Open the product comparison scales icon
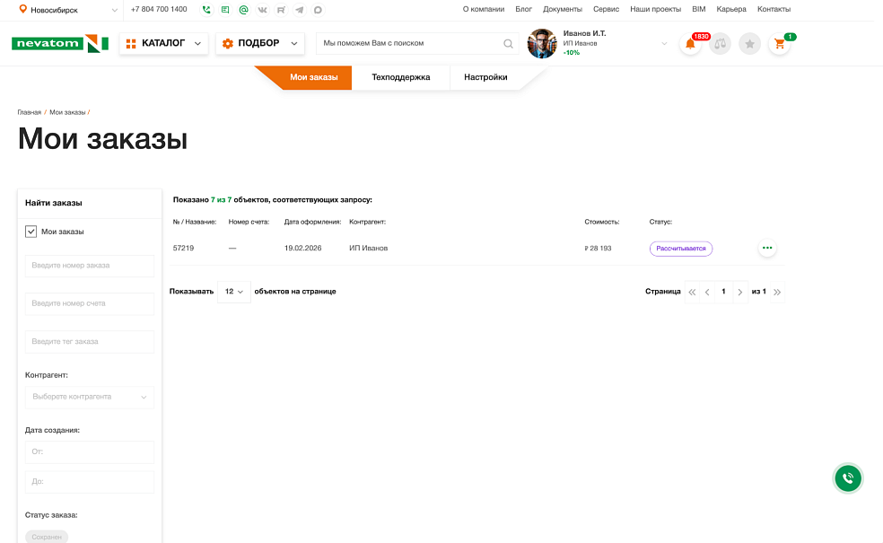 tap(720, 44)
